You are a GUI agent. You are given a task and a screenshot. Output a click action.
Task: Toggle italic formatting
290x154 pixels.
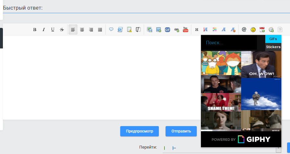44,30
